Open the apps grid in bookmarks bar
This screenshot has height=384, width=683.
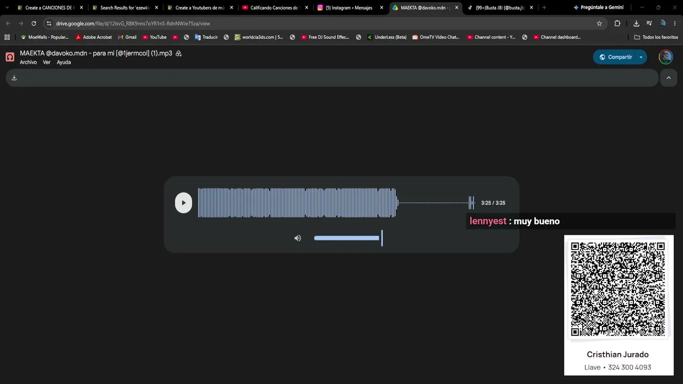tap(7, 37)
